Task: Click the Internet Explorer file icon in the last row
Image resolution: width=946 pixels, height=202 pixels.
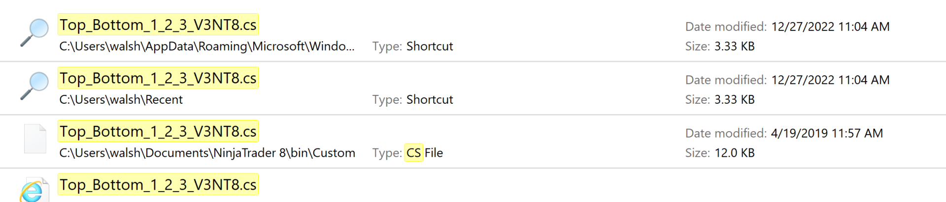Action: click(34, 190)
